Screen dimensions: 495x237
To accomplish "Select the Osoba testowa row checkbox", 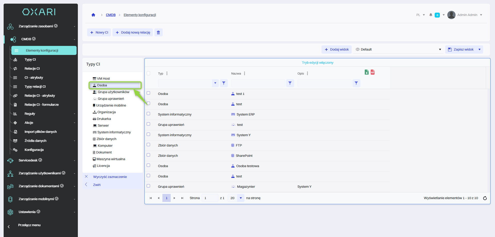I will click(148, 165).
